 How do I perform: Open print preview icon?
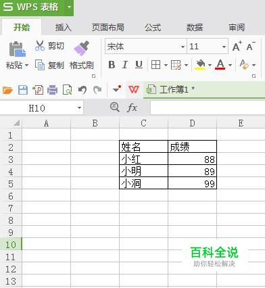point(68,90)
